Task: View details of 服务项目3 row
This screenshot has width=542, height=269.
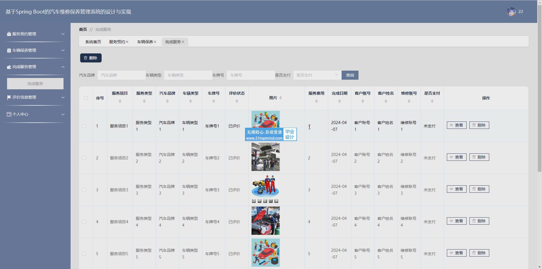Action: coord(457,189)
